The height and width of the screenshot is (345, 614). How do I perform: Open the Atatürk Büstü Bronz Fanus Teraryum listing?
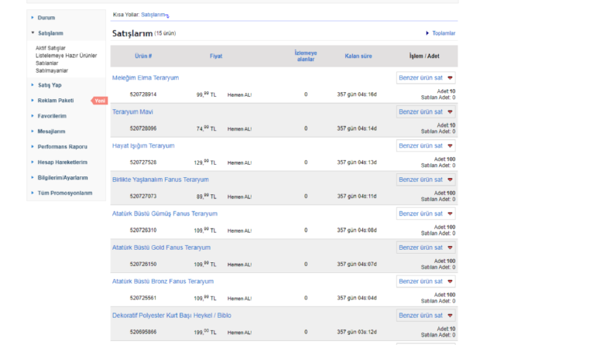pos(163,282)
